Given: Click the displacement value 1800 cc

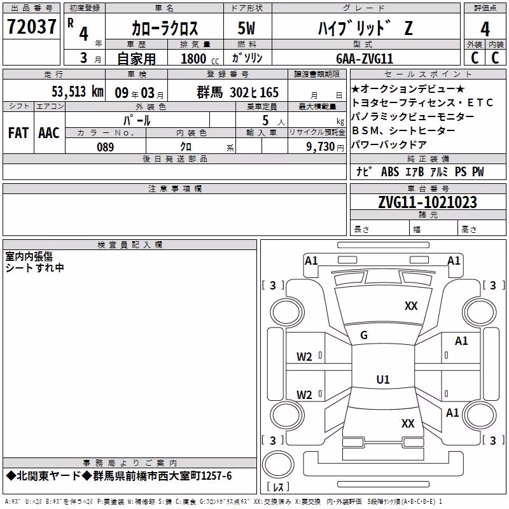Looking at the screenshot, I should click(200, 59).
